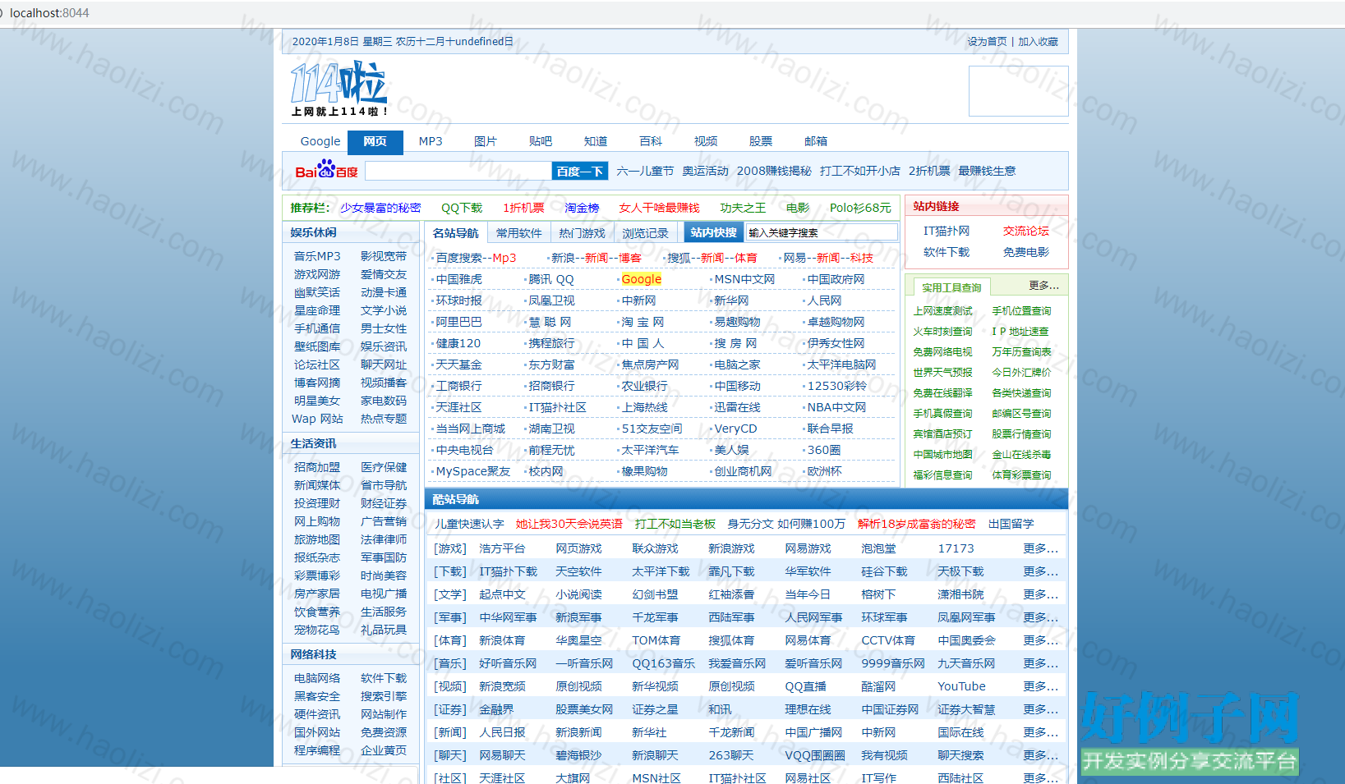Open the 中国雅虎 site link
The width and height of the screenshot is (1345, 784).
459,279
